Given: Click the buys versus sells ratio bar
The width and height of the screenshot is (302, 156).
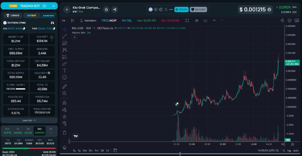Looking at the screenshot, I should click(x=29, y=148).
